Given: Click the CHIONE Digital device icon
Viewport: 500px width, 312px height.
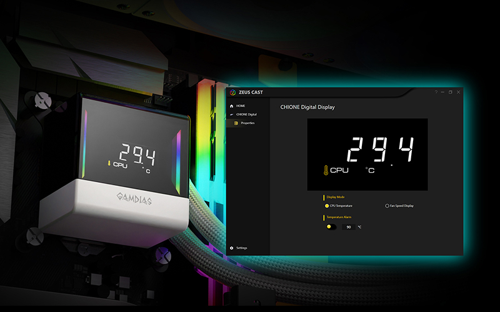Looking at the screenshot, I should [231, 115].
